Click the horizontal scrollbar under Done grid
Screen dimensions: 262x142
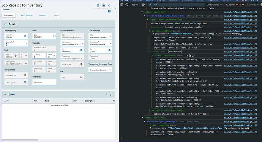click(20, 140)
